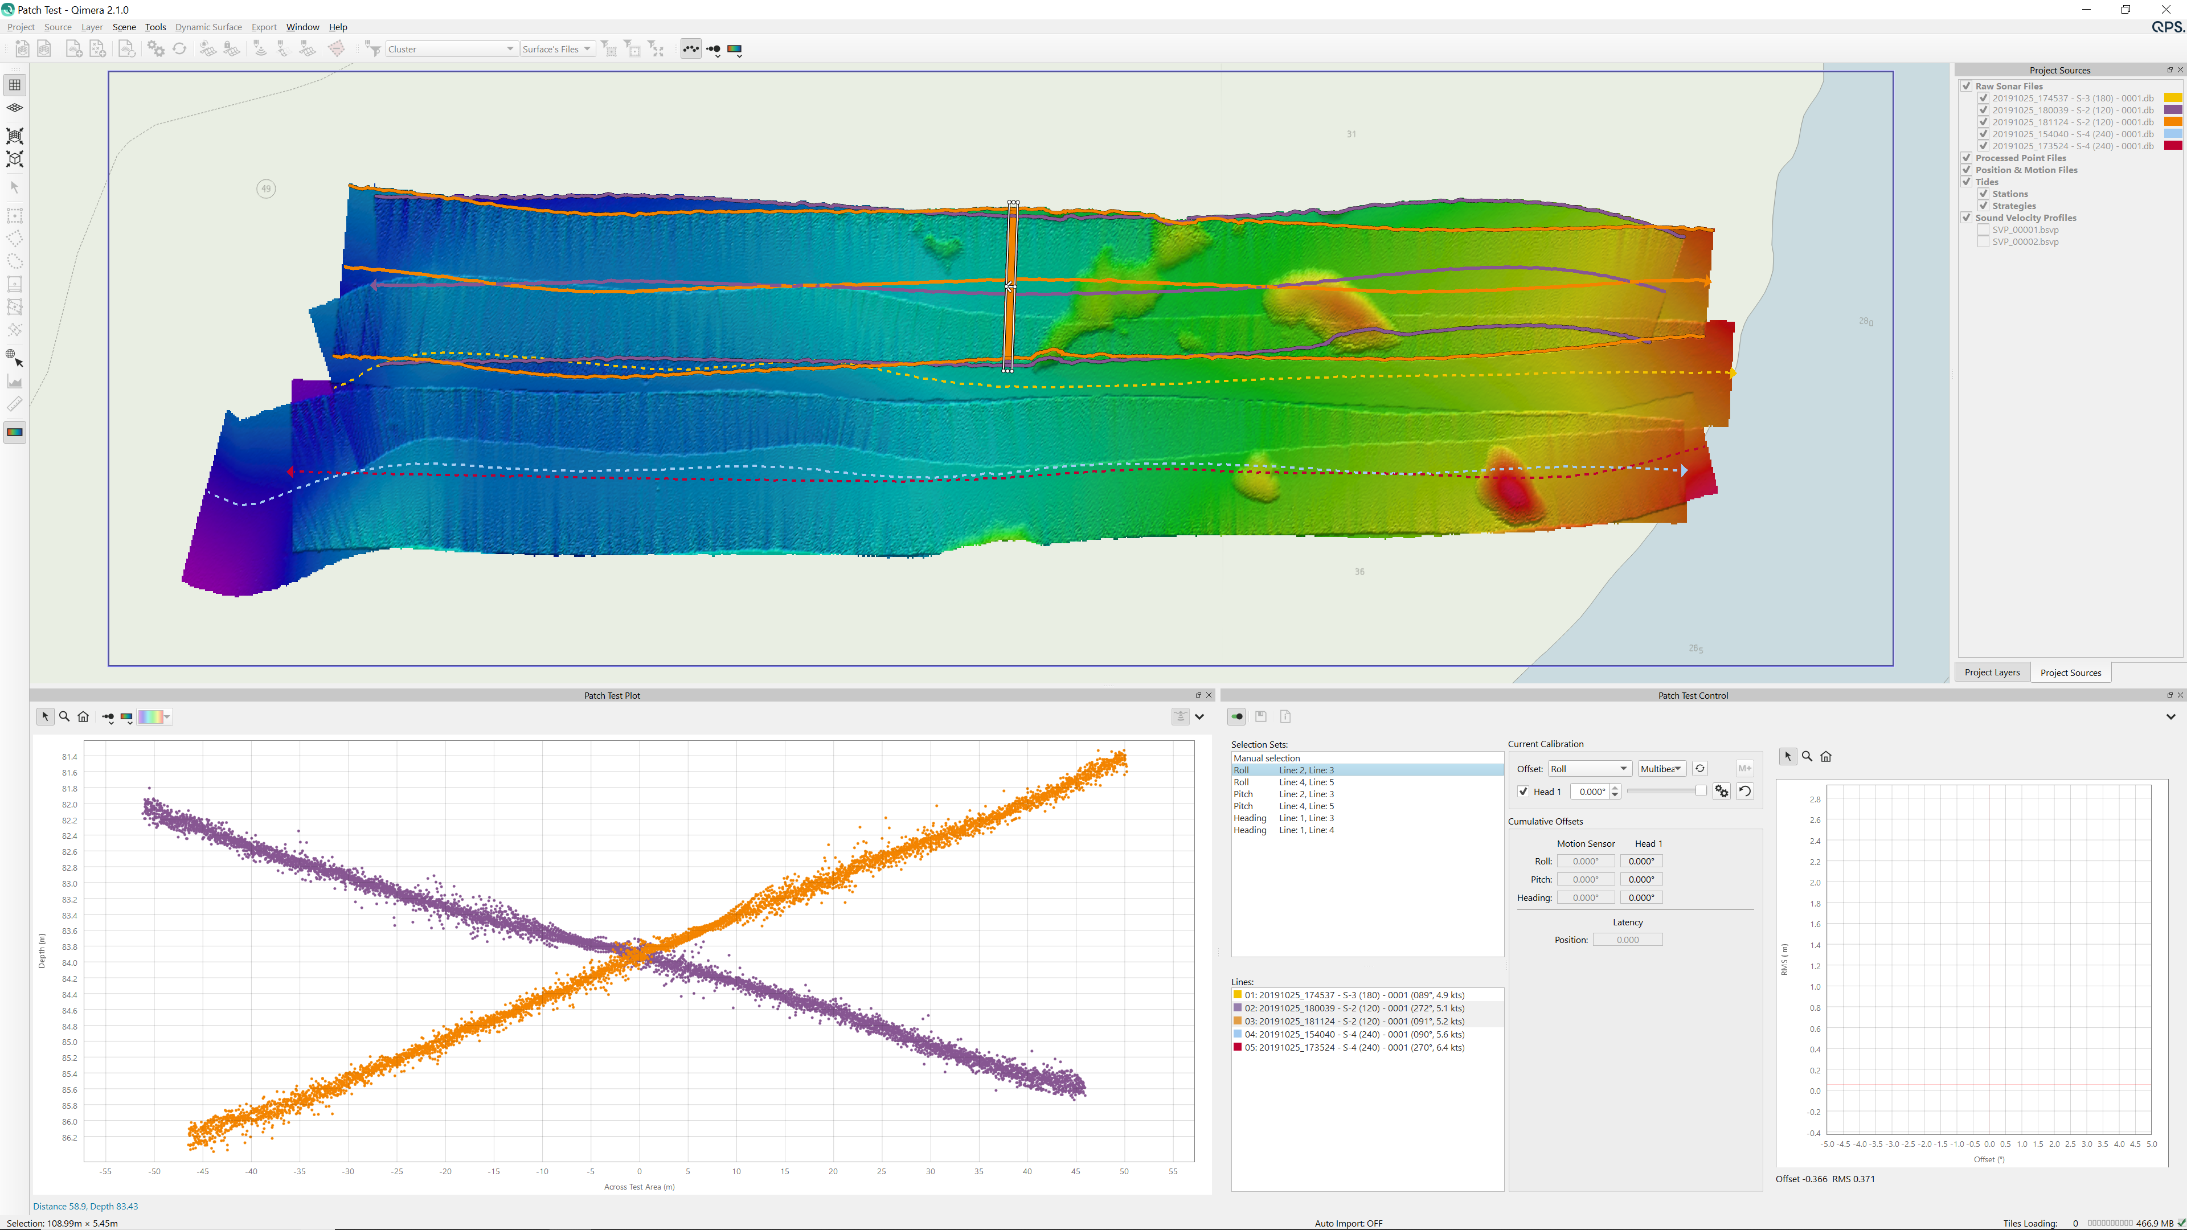
Task: Uncheck the Head 1 checkbox
Action: (1523, 792)
